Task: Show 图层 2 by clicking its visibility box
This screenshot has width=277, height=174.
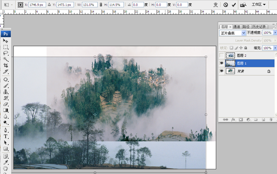Action: click(x=222, y=56)
